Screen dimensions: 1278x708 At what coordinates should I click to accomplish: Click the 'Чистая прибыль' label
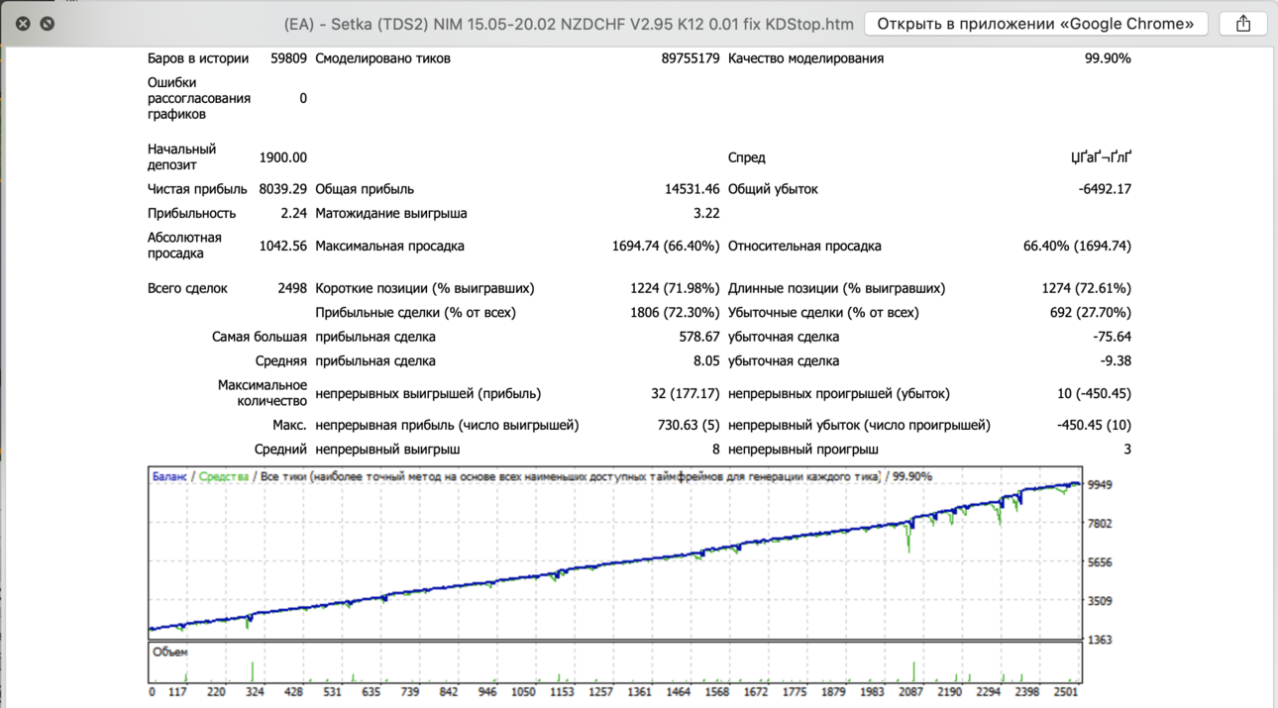[x=197, y=189]
